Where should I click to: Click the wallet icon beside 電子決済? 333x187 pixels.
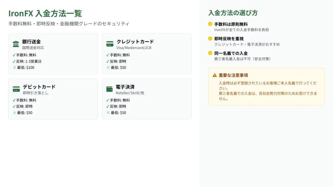click(x=110, y=89)
